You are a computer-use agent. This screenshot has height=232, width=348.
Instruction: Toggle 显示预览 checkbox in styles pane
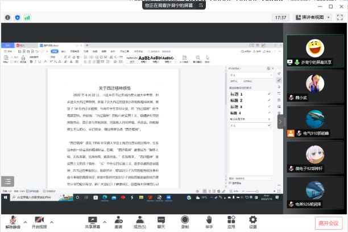click(230, 183)
